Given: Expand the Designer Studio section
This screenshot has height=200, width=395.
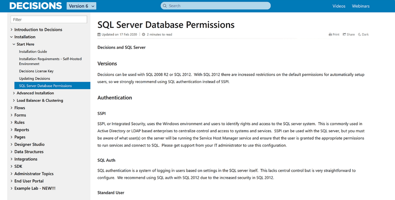Looking at the screenshot, I should pos(11,144).
